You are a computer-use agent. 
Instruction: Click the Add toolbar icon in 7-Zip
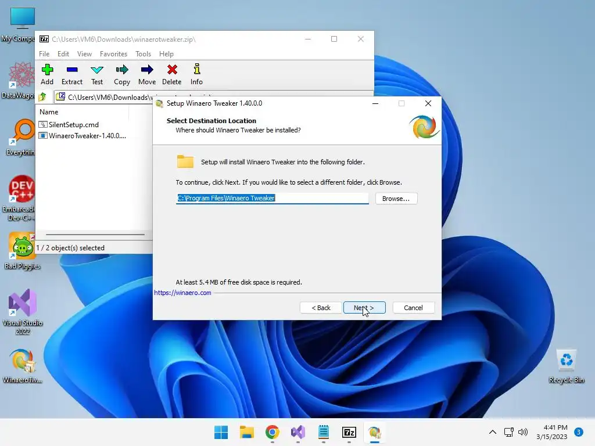[47, 74]
